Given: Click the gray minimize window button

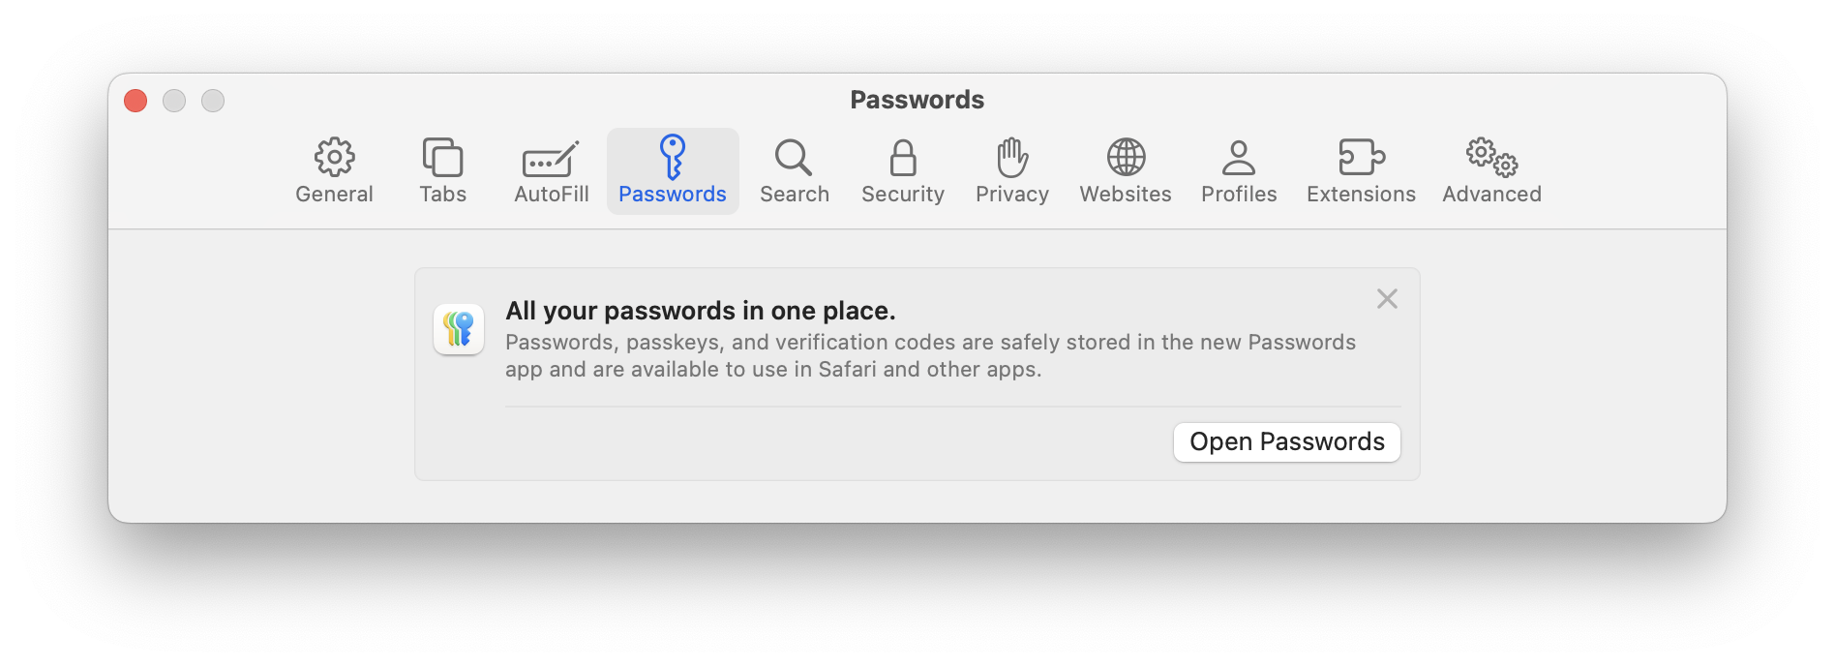Looking at the screenshot, I should pyautogui.click(x=174, y=101).
